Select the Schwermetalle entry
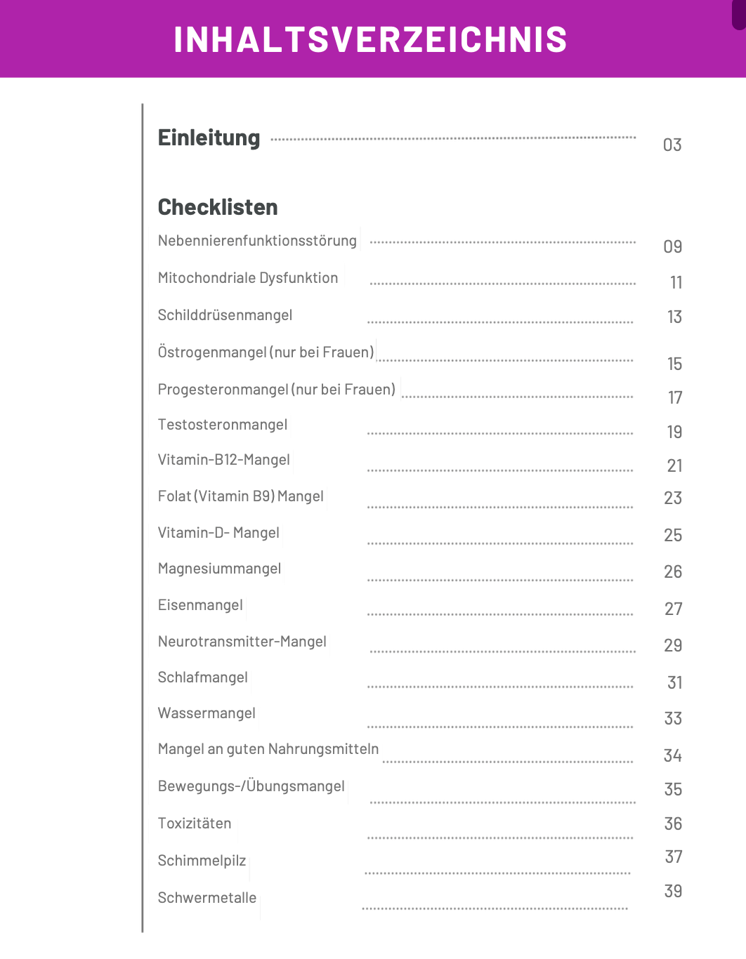The image size is (746, 959). click(207, 898)
